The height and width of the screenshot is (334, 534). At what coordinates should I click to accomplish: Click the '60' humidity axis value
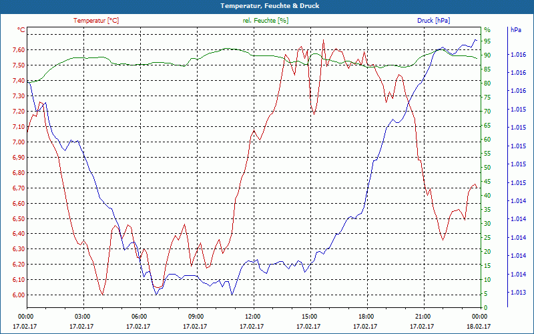click(x=487, y=140)
